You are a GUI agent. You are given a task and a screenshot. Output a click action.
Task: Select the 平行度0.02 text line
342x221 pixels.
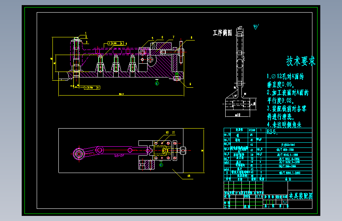[x=281, y=101]
